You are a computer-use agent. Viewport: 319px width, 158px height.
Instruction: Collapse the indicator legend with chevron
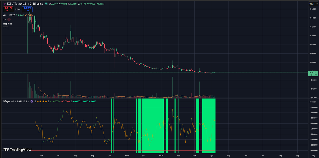[x=5, y=28]
